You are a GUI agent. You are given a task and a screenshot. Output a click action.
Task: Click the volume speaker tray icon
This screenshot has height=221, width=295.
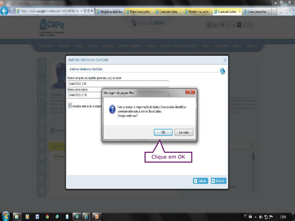tap(260, 217)
